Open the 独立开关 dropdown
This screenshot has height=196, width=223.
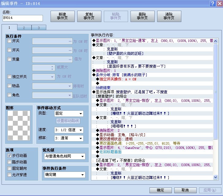pyautogui.click(x=43, y=77)
